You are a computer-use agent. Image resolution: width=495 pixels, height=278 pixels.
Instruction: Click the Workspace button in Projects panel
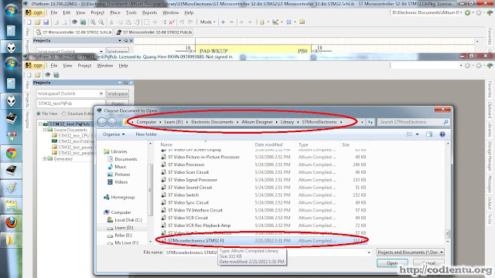(118, 93)
